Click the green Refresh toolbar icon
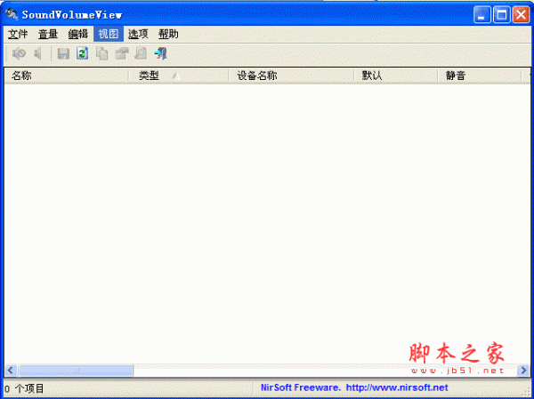The image size is (534, 399). click(x=82, y=53)
